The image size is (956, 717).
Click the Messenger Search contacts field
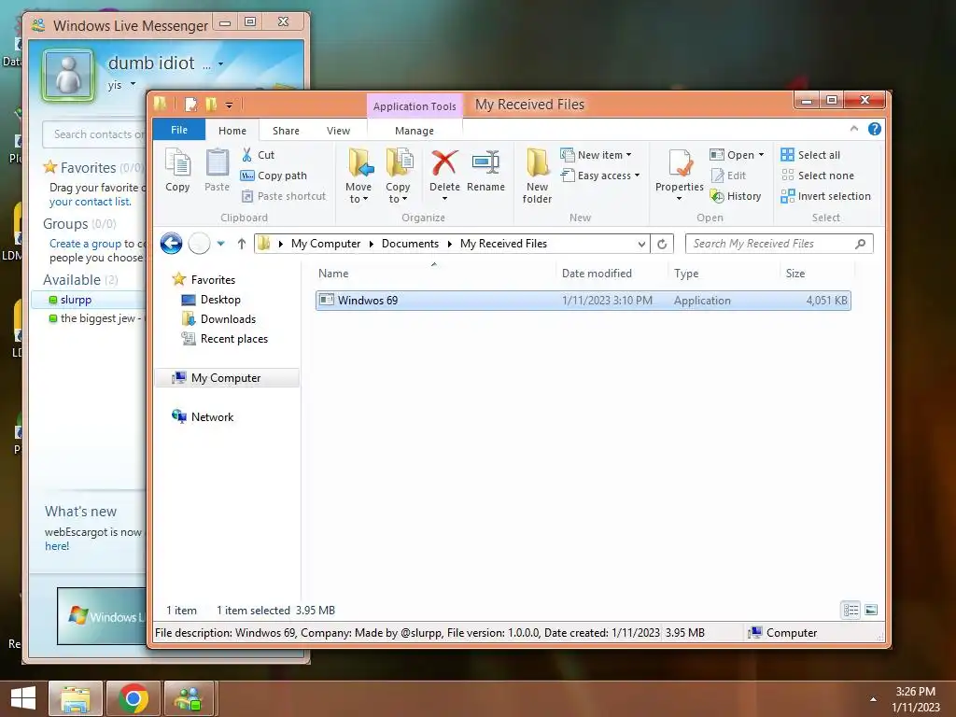pos(94,134)
